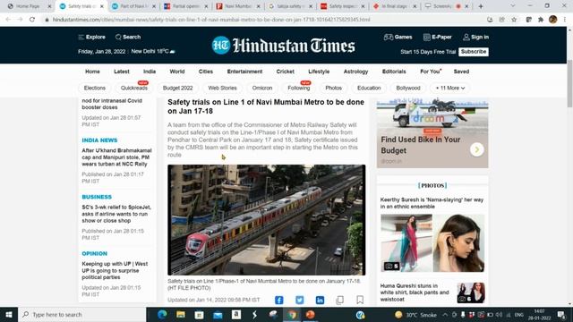
Task: Select the Quickreads topic pill
Action: click(x=134, y=88)
